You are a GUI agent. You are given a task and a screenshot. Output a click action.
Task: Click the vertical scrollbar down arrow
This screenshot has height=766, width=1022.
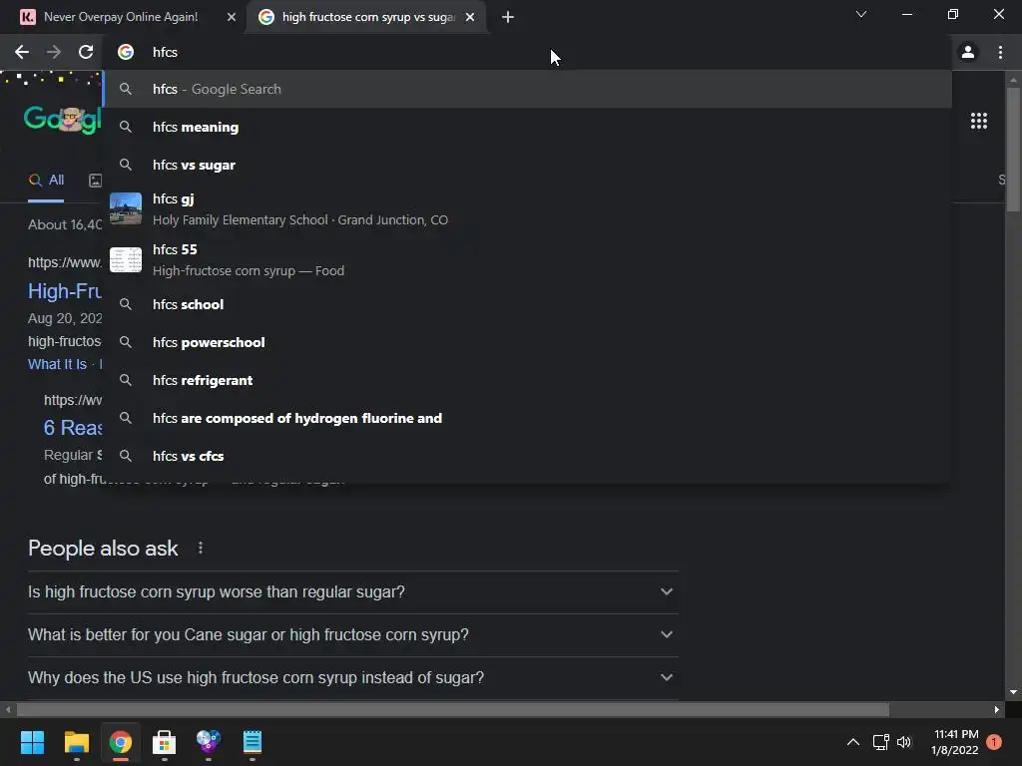[1013, 692]
